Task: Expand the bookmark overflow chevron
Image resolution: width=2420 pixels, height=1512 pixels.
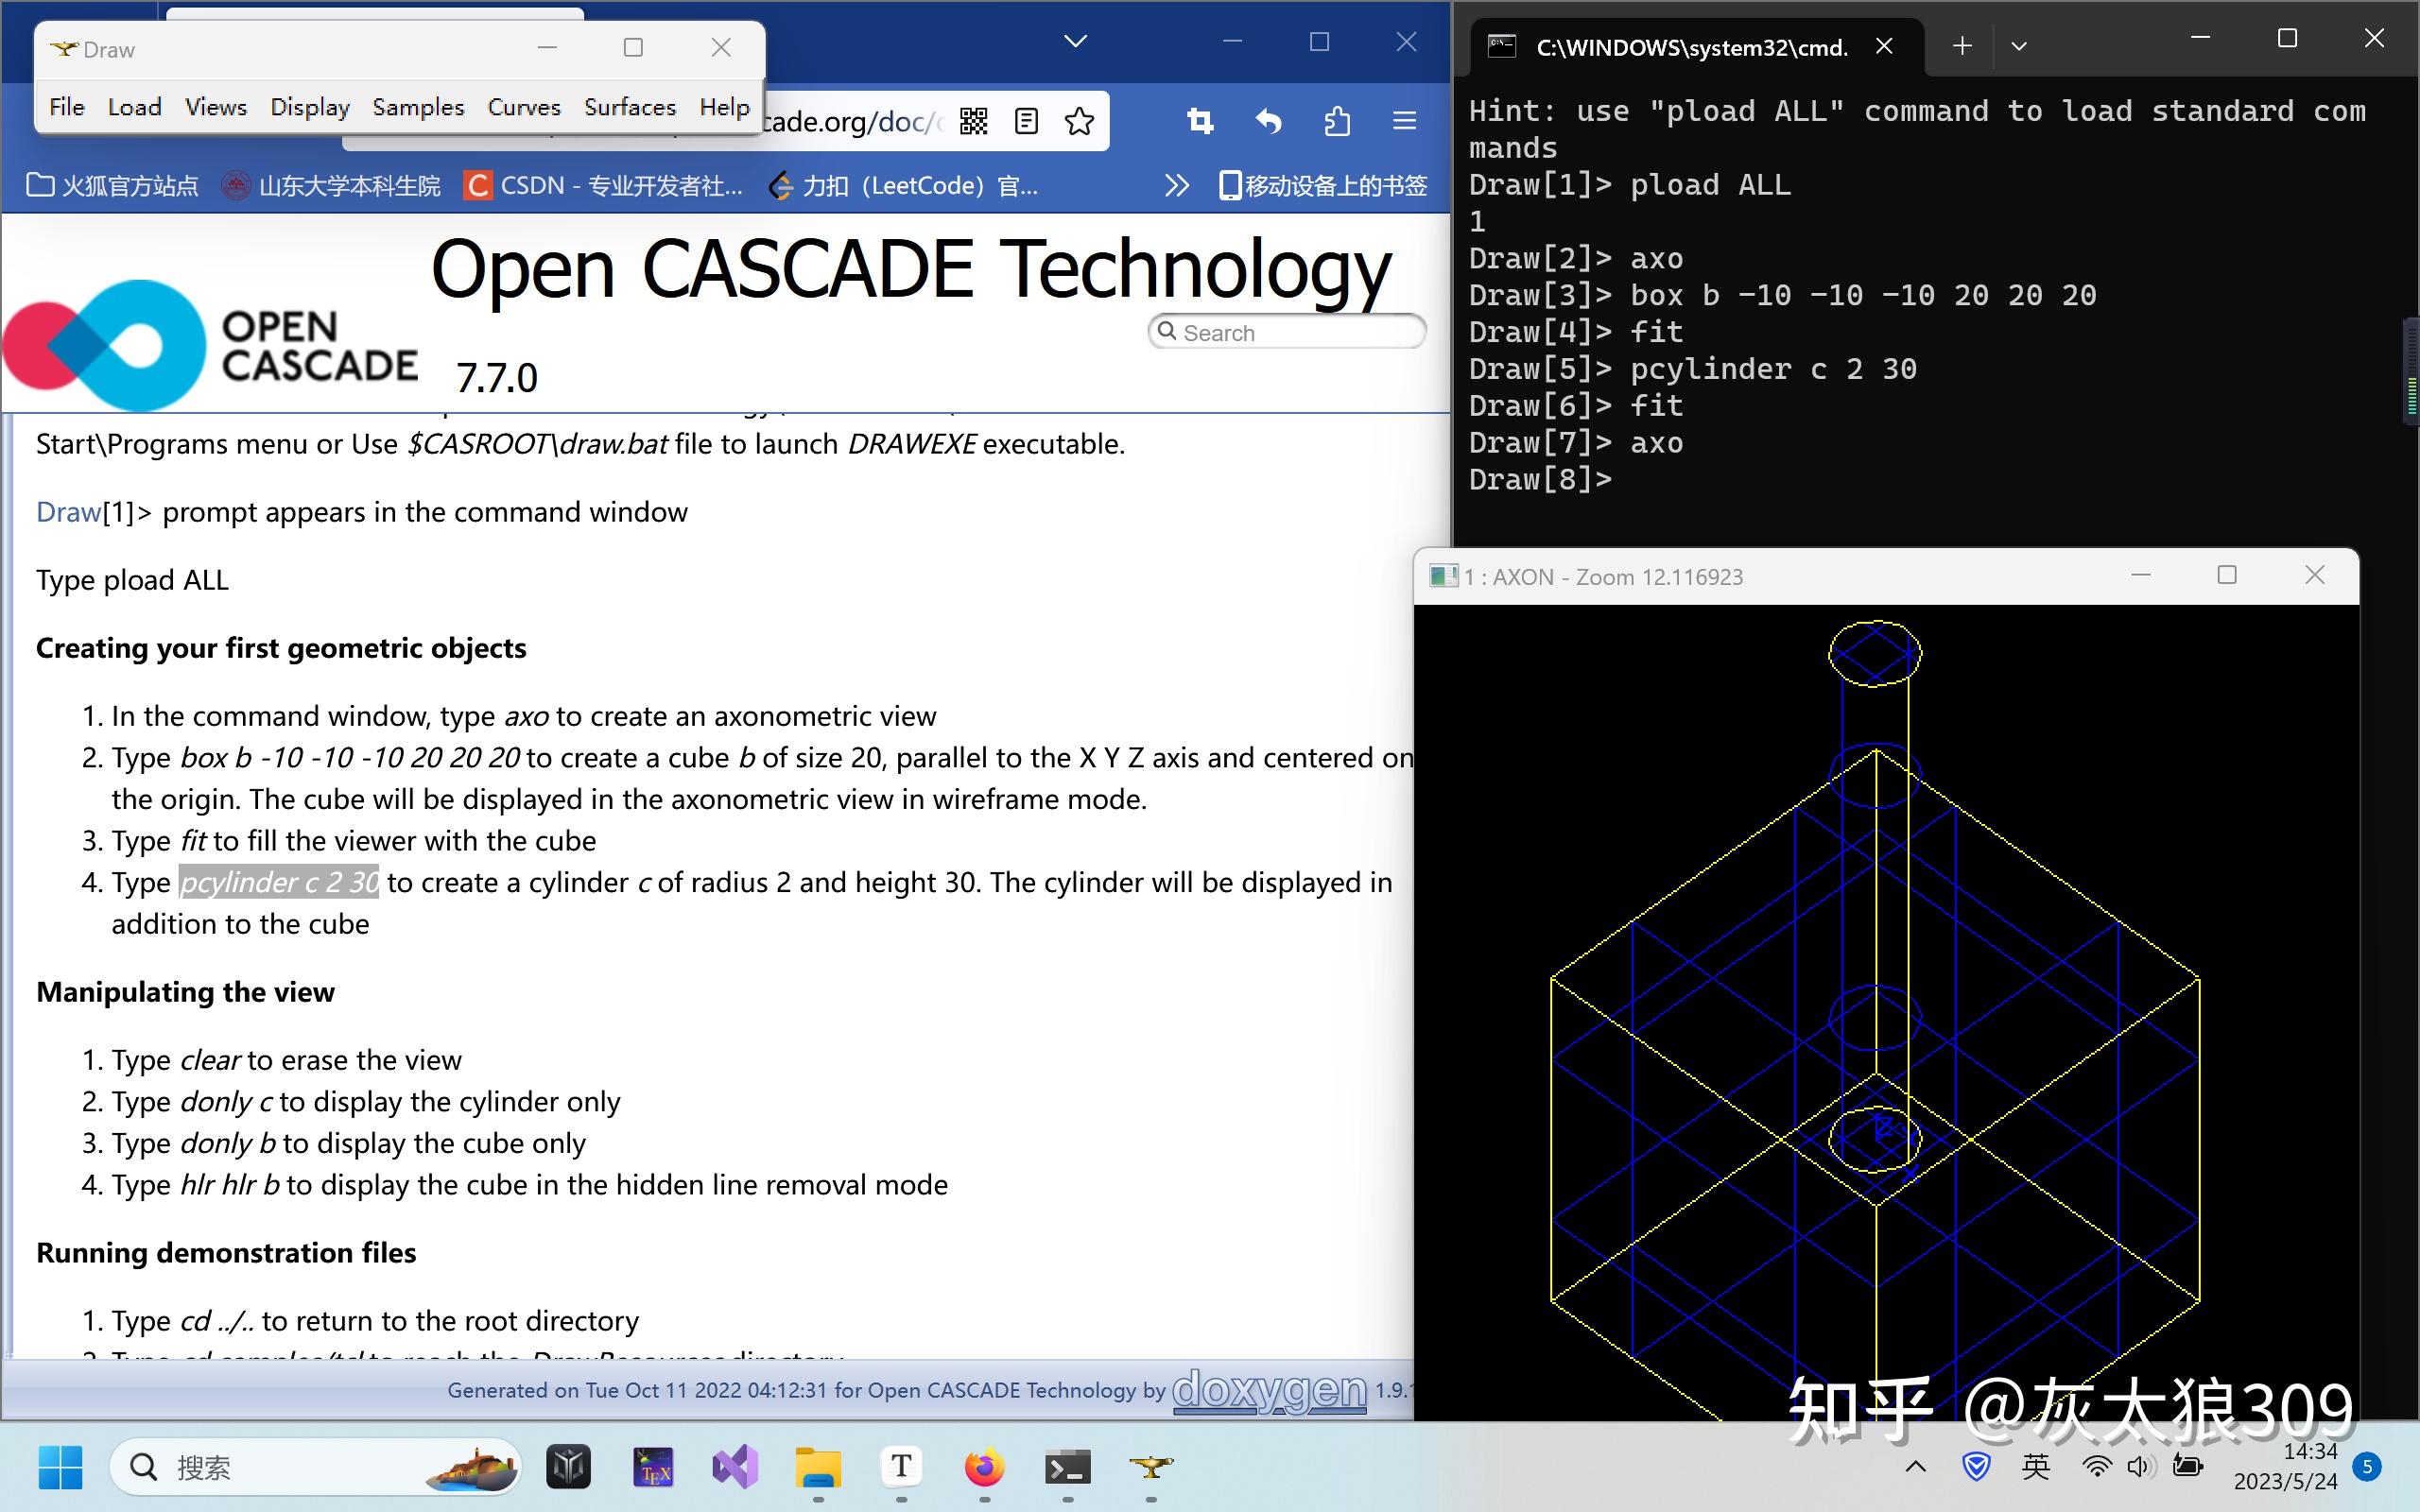Action: pyautogui.click(x=1177, y=184)
